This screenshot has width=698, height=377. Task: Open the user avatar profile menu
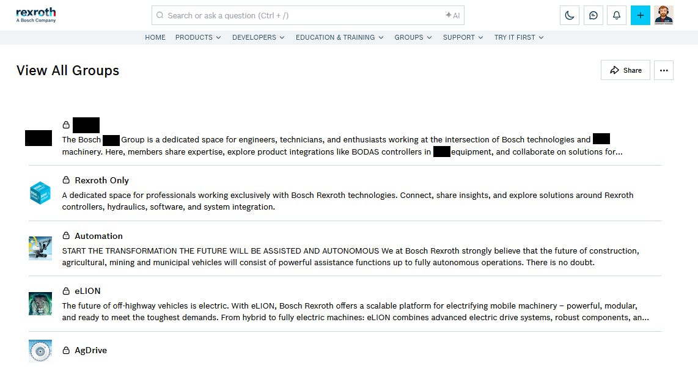pos(664,15)
